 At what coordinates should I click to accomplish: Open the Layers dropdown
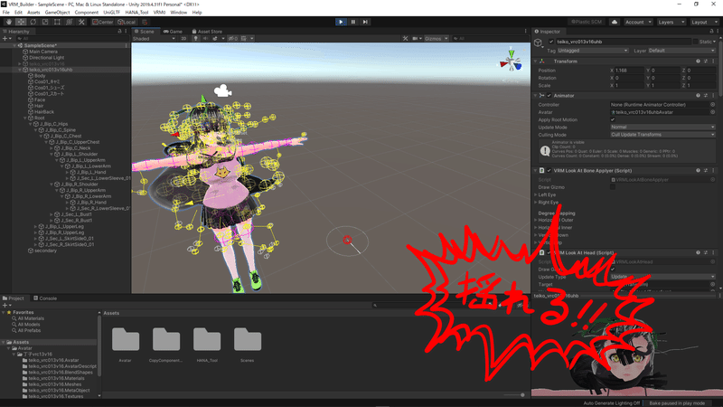pyautogui.click(x=671, y=22)
